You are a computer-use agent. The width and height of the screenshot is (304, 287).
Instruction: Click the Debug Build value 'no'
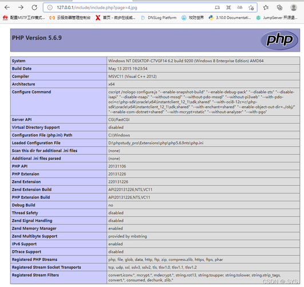coord(110,205)
